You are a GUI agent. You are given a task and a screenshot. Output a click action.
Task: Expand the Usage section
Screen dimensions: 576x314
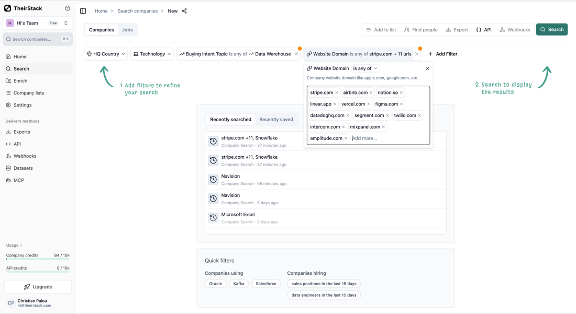pyautogui.click(x=14, y=245)
